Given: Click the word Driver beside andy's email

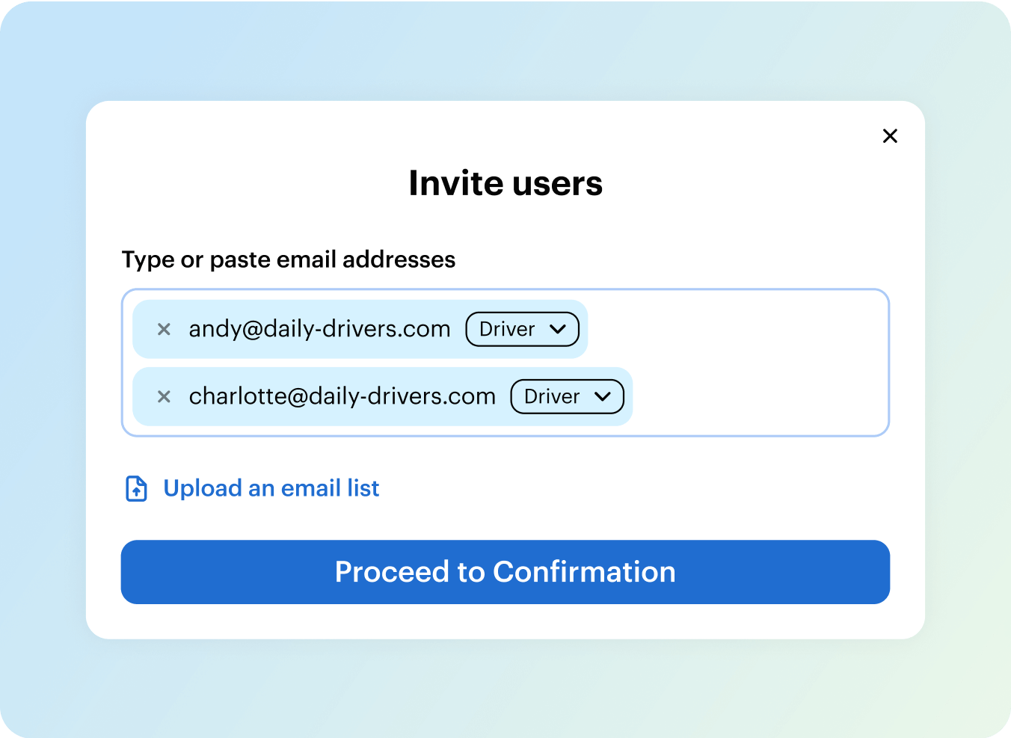Looking at the screenshot, I should pyautogui.click(x=507, y=329).
